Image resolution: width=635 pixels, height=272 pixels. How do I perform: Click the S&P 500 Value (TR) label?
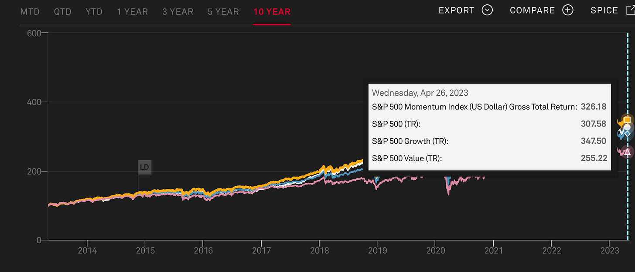click(407, 158)
